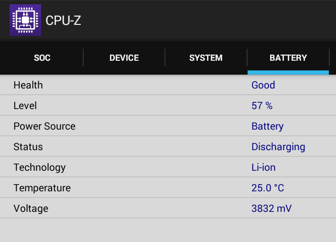Image resolution: width=336 pixels, height=242 pixels.
Task: Click the Level row label
Action: pyautogui.click(x=25, y=106)
